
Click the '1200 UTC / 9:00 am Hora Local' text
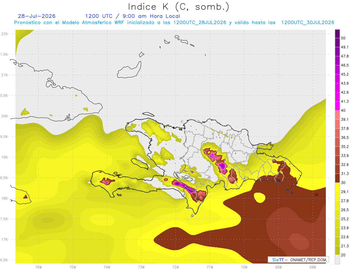pyautogui.click(x=133, y=16)
